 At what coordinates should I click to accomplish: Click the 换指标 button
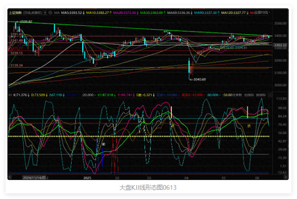261,95
